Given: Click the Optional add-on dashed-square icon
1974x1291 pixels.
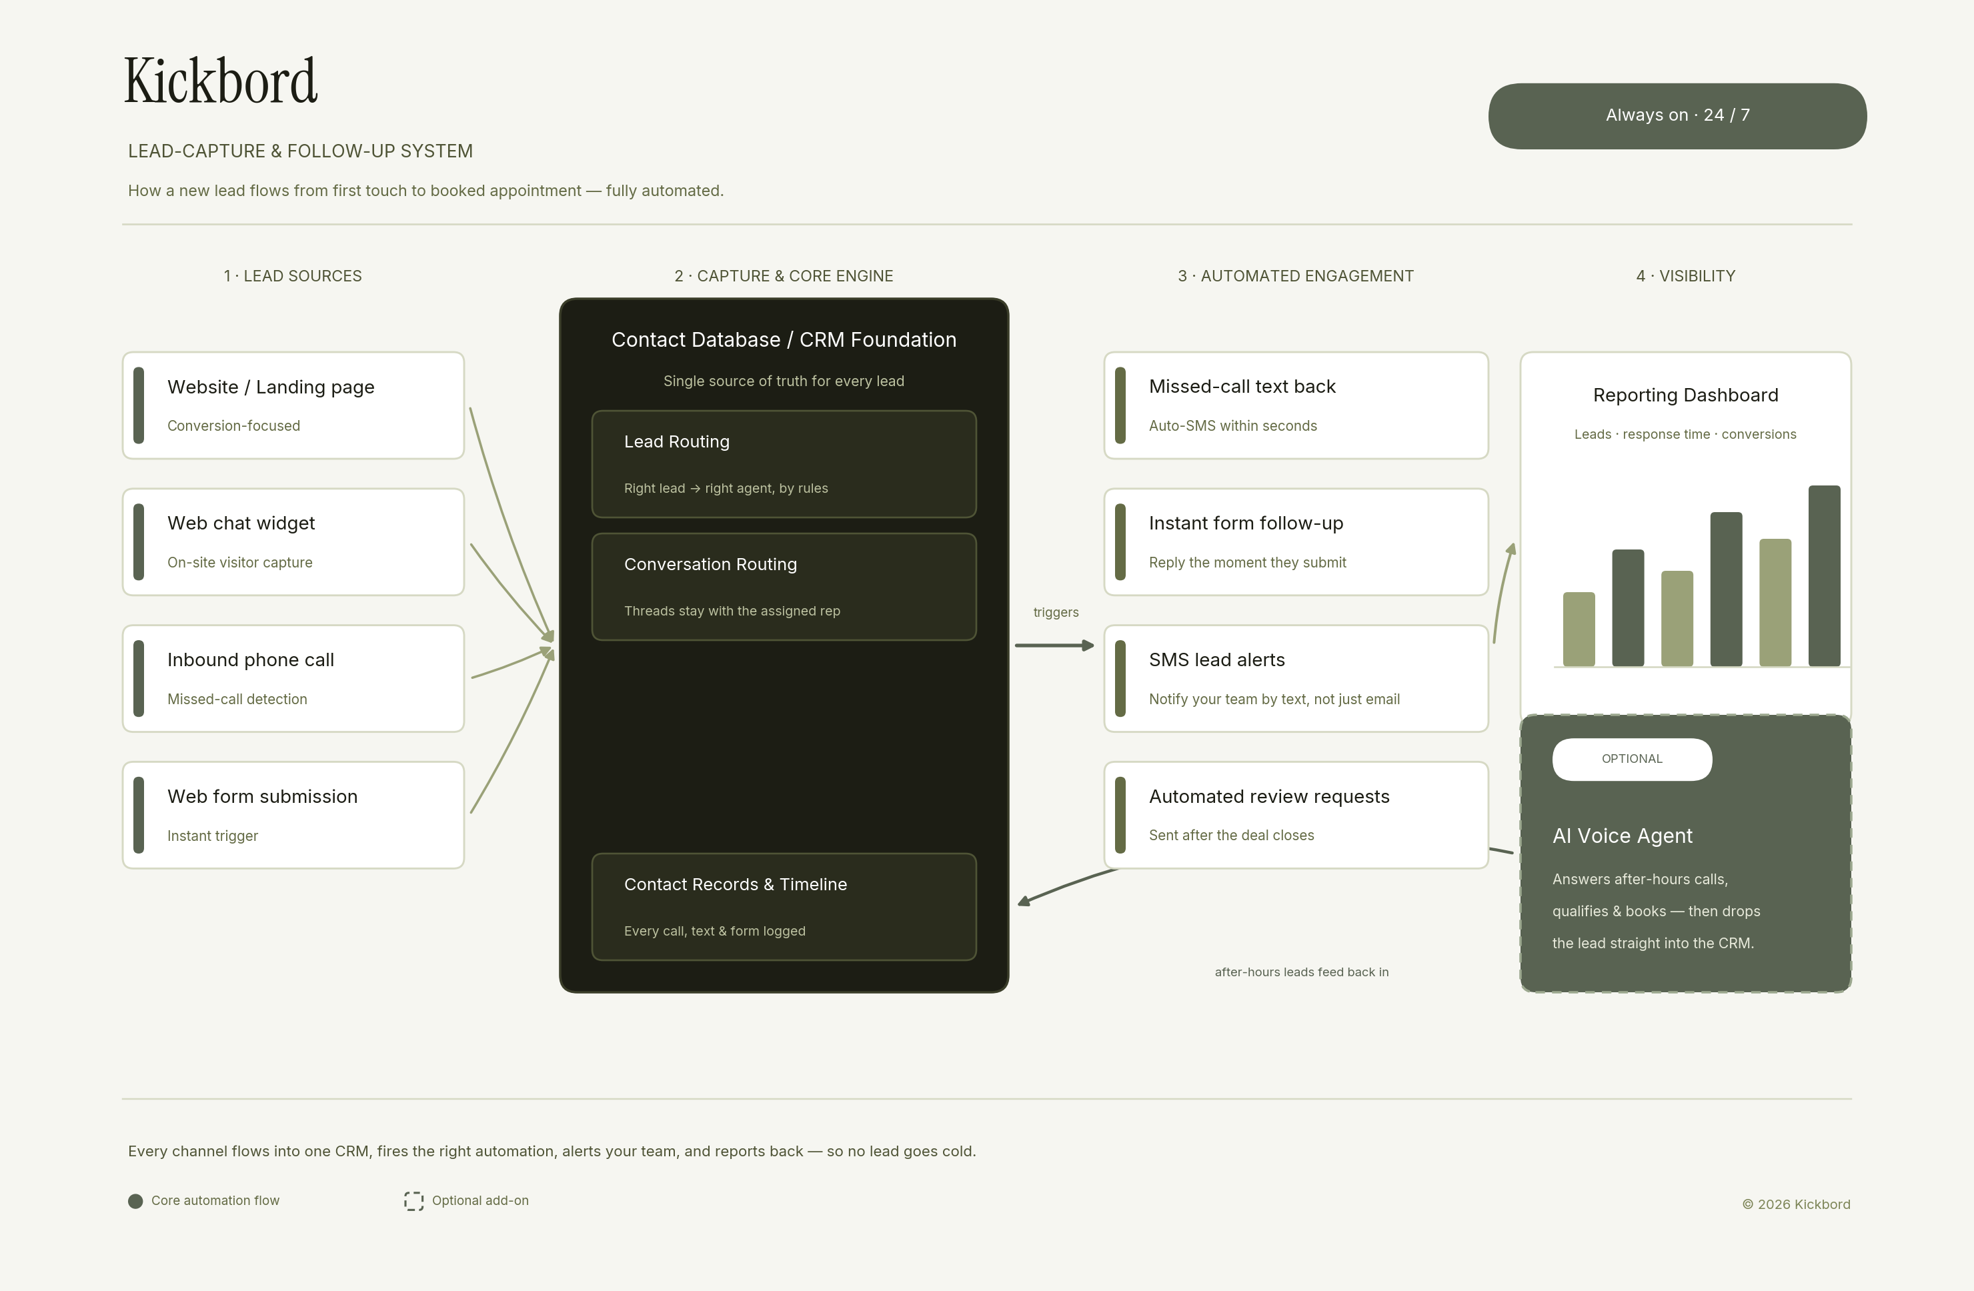Looking at the screenshot, I should (414, 1202).
